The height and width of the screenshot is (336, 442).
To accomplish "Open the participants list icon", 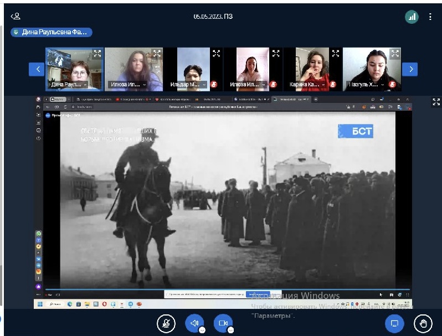I will [x=16, y=17].
